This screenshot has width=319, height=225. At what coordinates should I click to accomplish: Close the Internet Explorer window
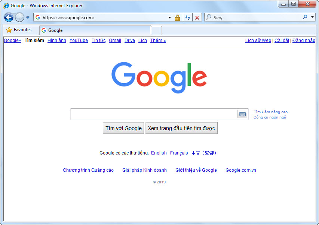[307, 4]
